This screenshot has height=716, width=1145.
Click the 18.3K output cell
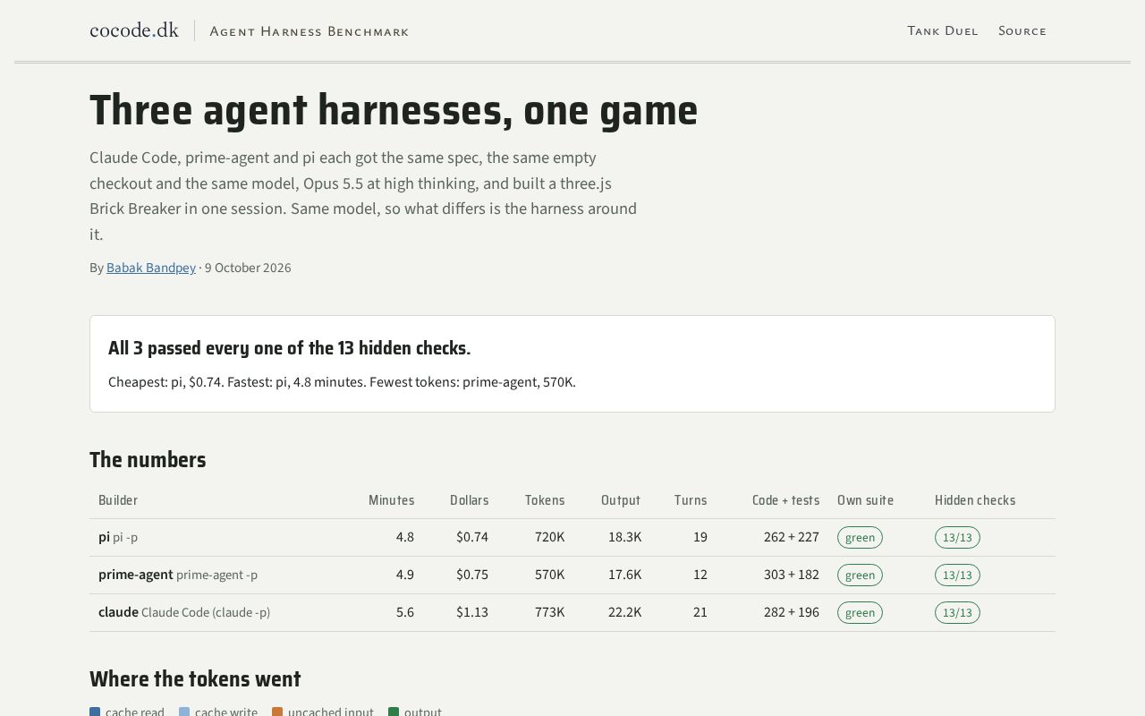coord(624,537)
